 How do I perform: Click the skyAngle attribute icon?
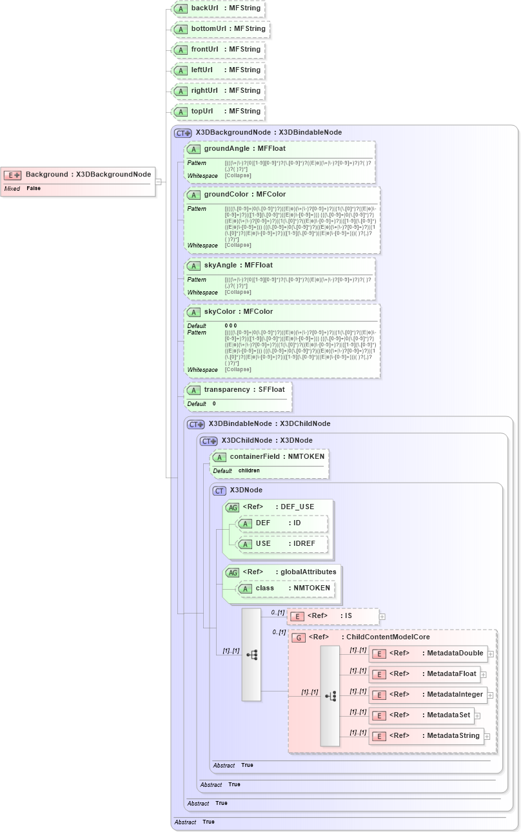pyautogui.click(x=194, y=266)
